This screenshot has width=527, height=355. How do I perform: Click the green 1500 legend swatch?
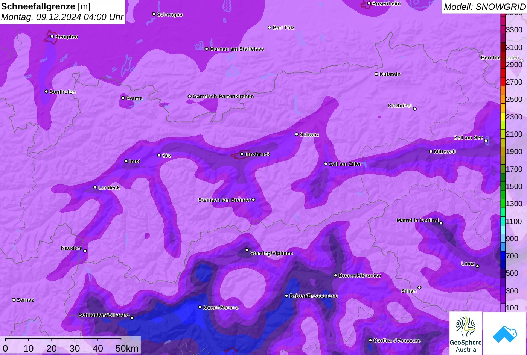point(503,186)
